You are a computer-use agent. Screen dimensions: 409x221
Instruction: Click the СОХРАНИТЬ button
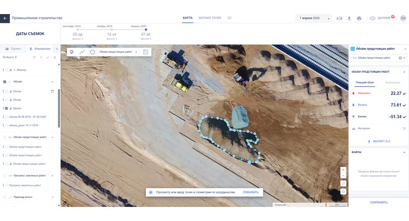378,202
